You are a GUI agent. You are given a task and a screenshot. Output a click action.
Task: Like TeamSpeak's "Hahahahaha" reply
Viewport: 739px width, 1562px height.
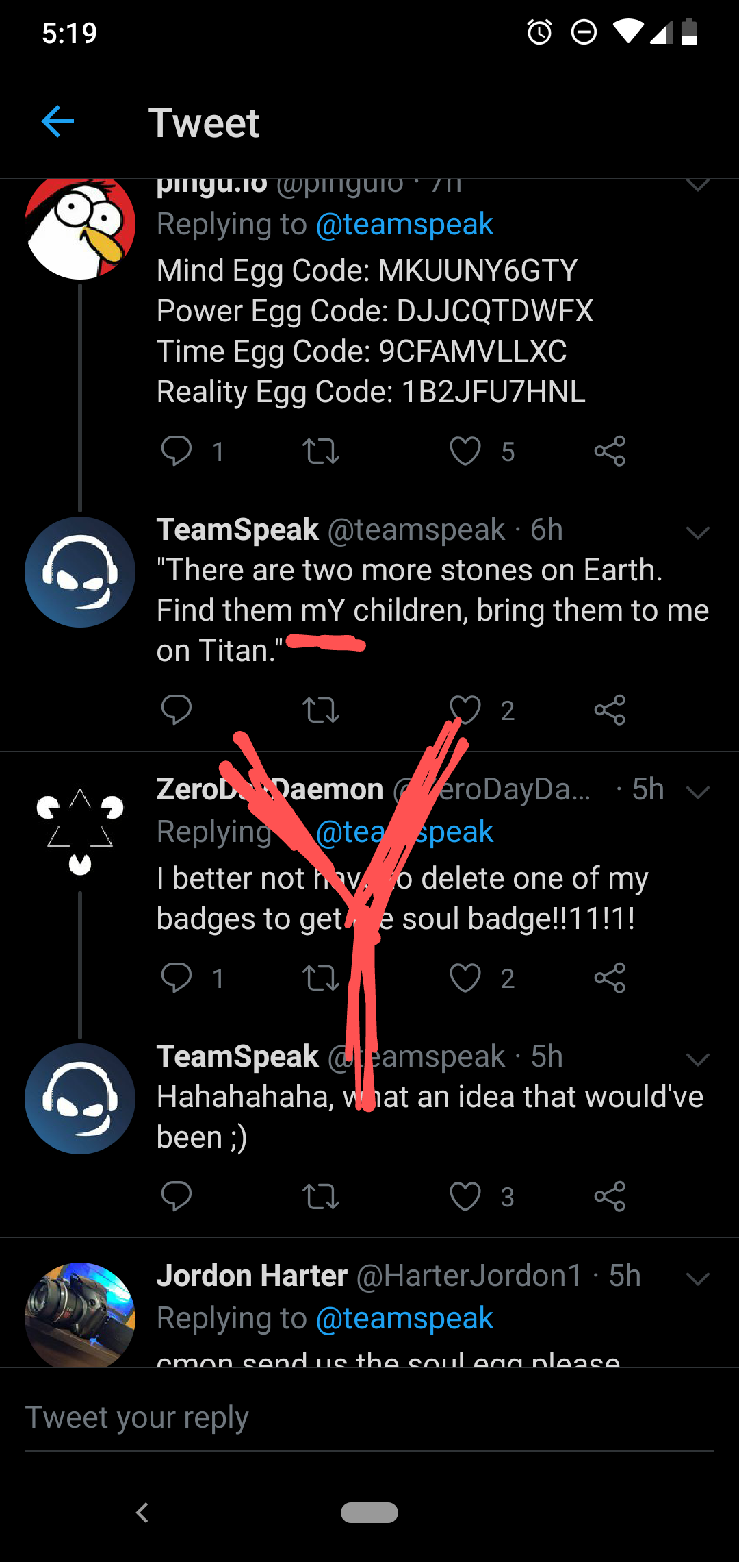tap(465, 1196)
